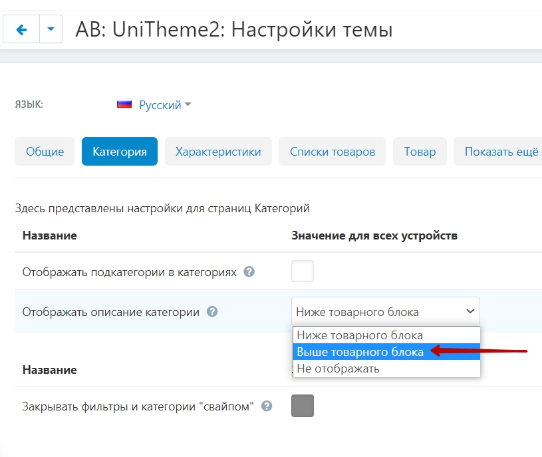Click help icon for swipe filters setting

267,406
